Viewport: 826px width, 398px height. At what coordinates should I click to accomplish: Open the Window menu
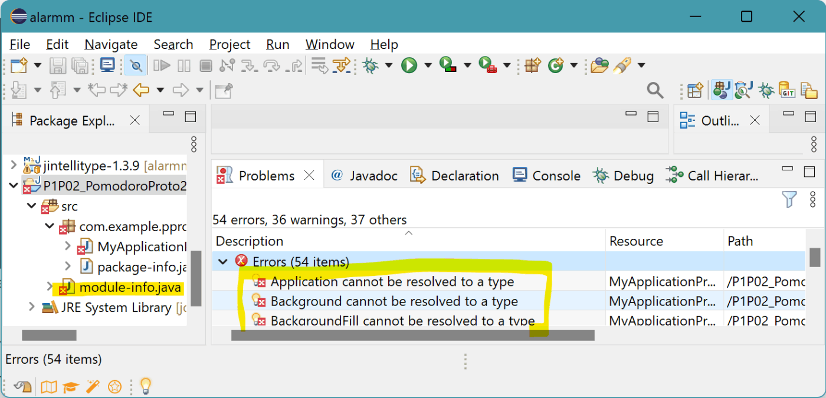pos(330,44)
